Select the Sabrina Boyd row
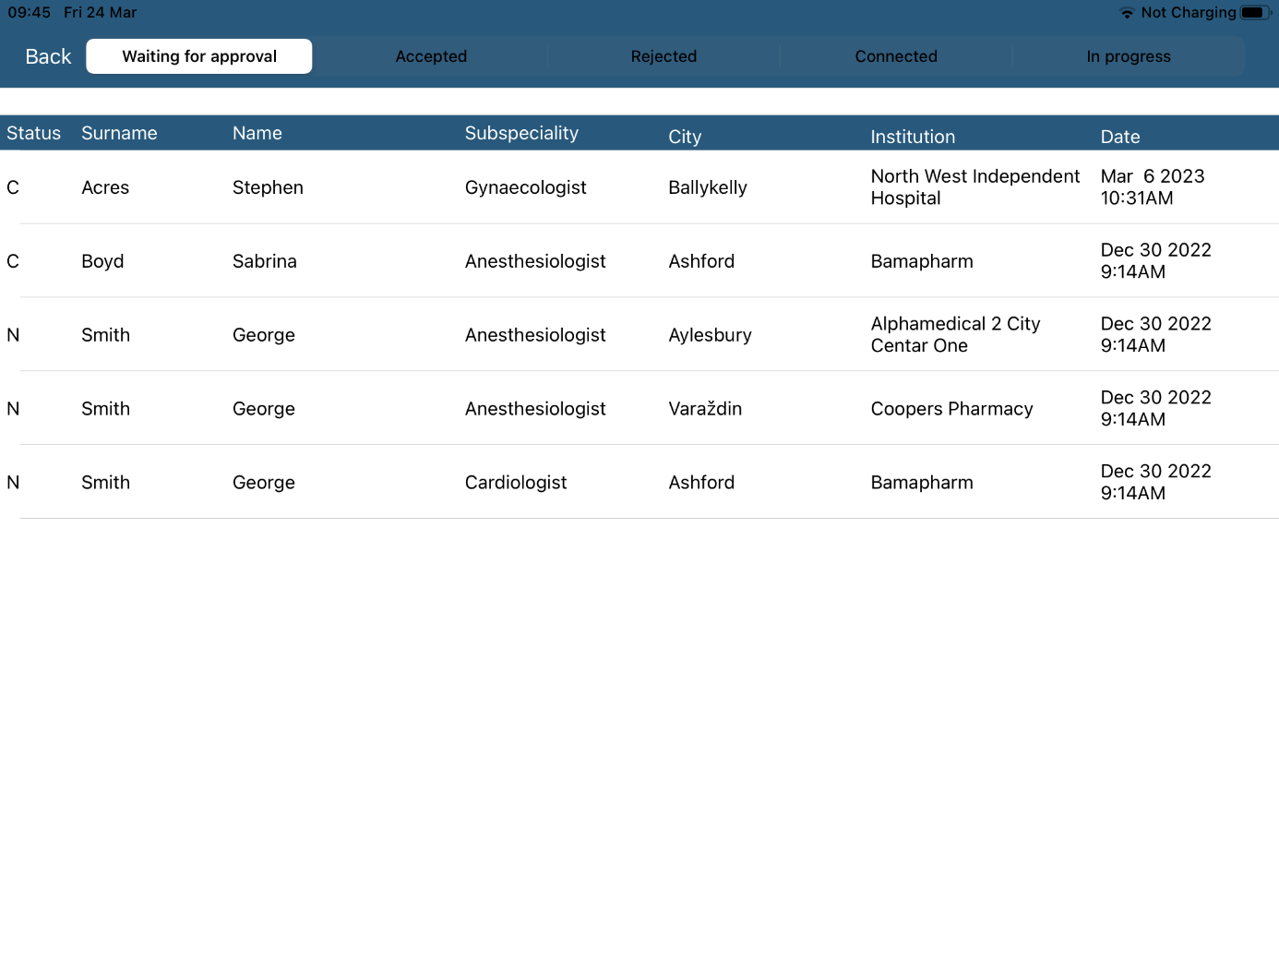Screen dimensions: 1279x960 [264, 261]
